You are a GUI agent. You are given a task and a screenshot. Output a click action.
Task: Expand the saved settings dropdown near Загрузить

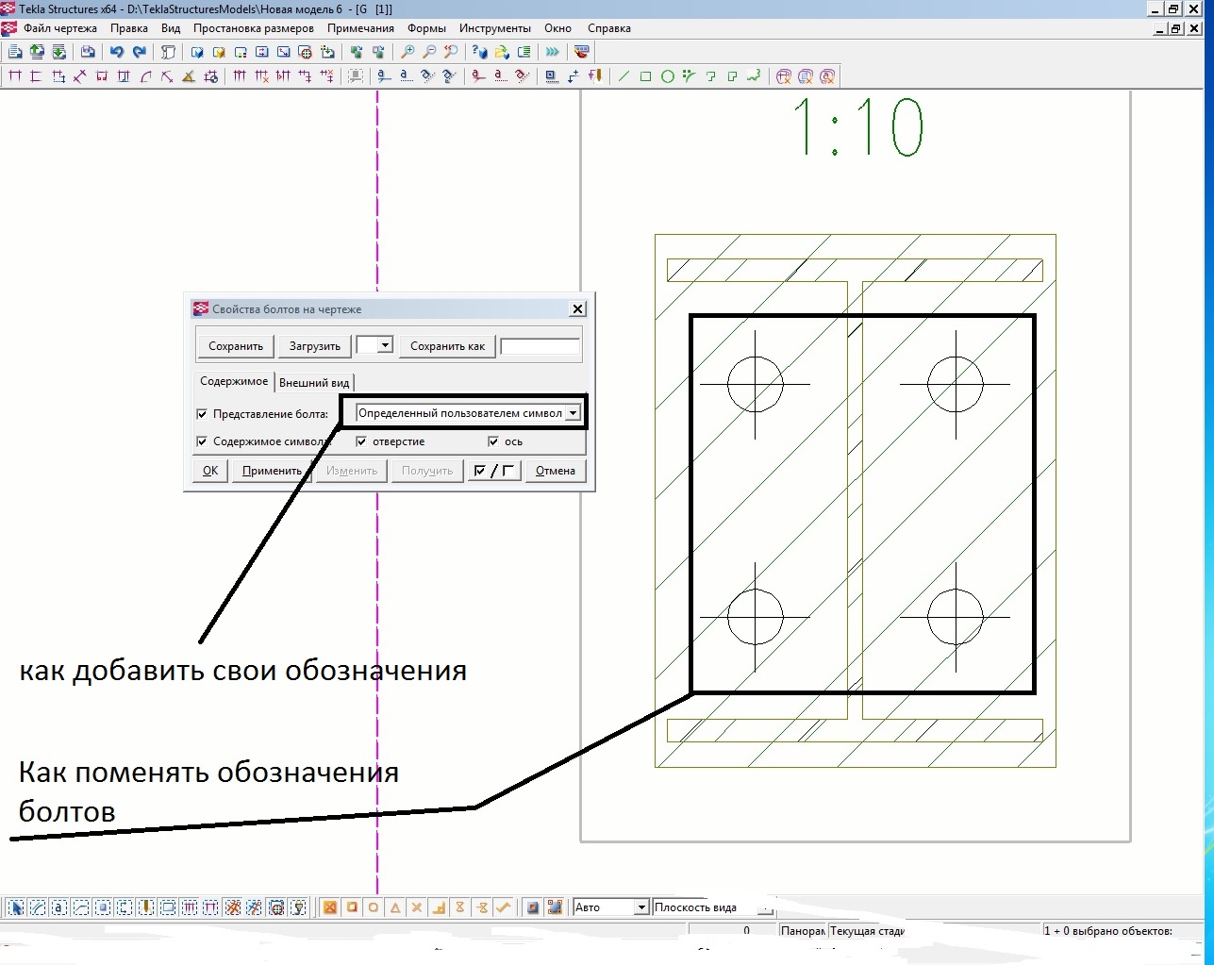click(385, 346)
